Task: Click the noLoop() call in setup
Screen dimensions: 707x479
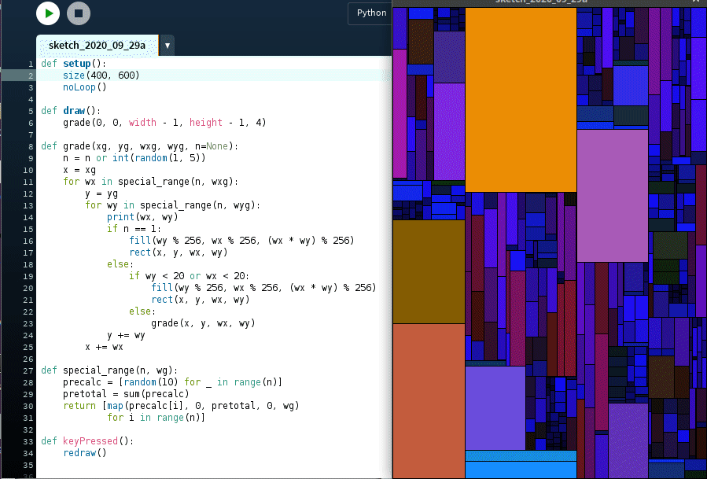Action: (84, 87)
